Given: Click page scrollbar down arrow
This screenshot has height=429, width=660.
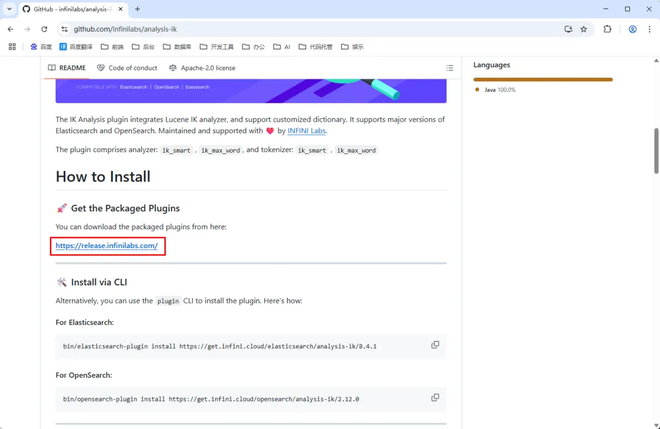Looking at the screenshot, I should pyautogui.click(x=656, y=425).
